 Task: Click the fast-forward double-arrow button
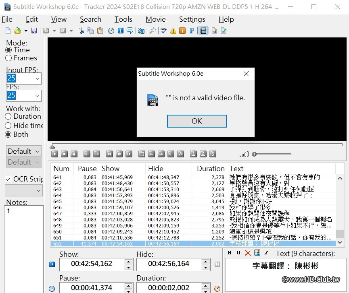click(x=119, y=154)
